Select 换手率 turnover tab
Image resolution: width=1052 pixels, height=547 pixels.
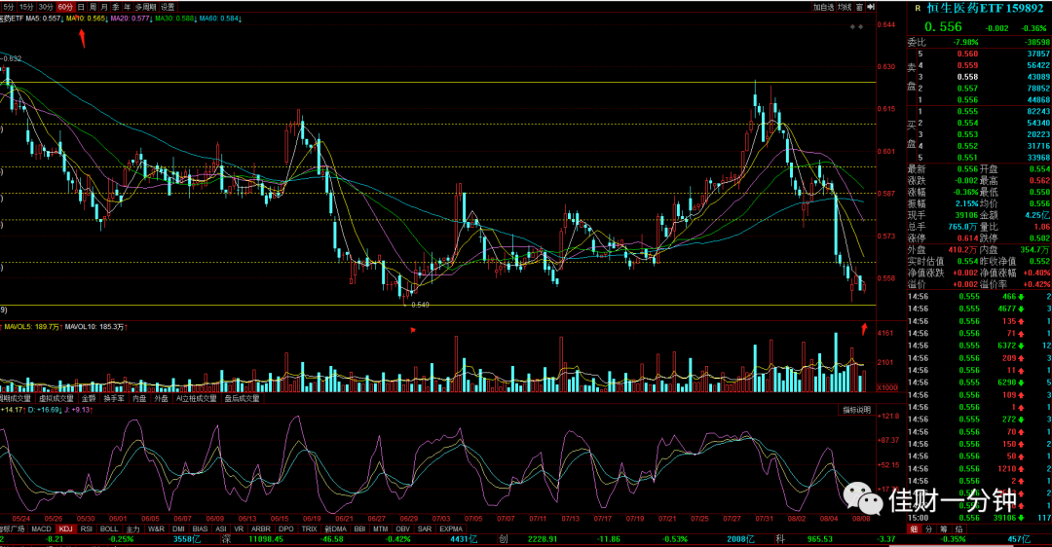point(114,398)
